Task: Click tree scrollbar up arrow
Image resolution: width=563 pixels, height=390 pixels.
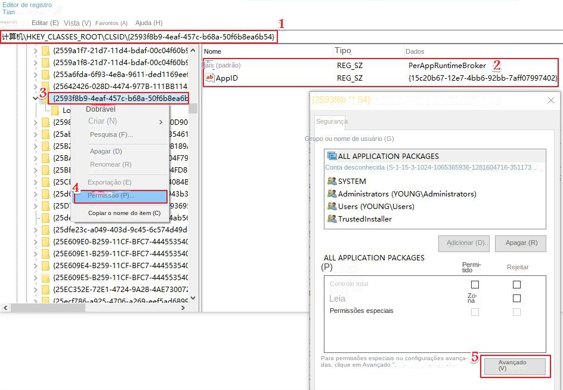Action: point(193,50)
